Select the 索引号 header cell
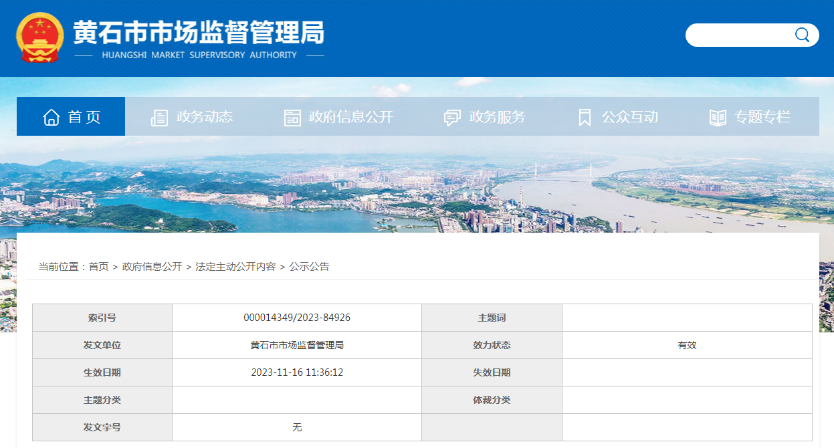This screenshot has height=448, width=834. coord(102,318)
